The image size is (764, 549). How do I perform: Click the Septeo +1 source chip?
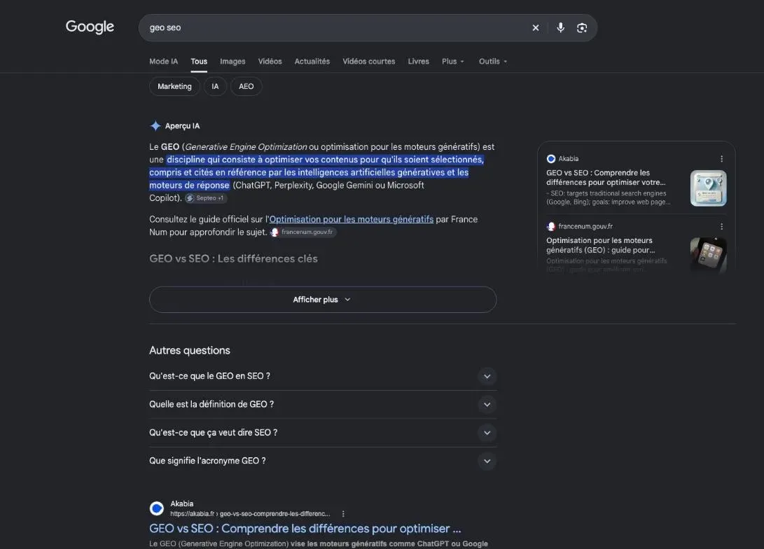click(206, 198)
